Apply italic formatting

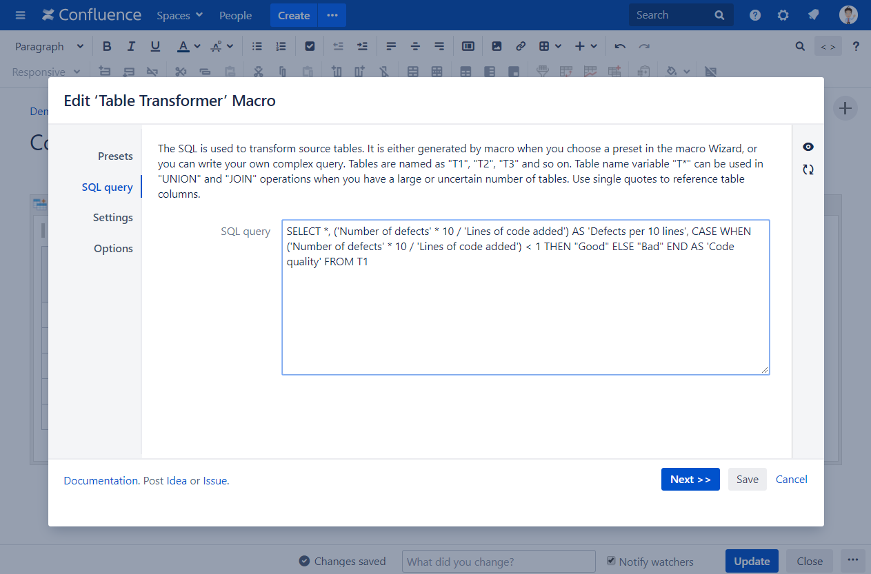pyautogui.click(x=131, y=45)
